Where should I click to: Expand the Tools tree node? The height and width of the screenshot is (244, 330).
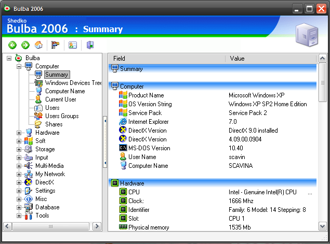[x=19, y=216]
